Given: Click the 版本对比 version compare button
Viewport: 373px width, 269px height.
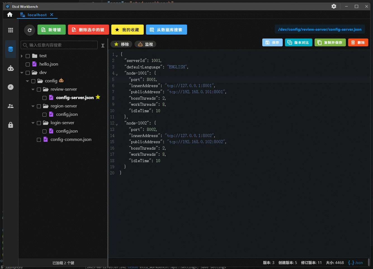Looking at the screenshot, I should point(298,42).
